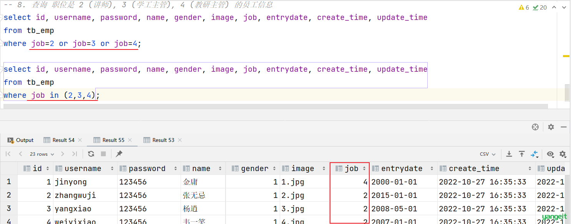
Task: Open result grid settings gear
Action: point(563,154)
